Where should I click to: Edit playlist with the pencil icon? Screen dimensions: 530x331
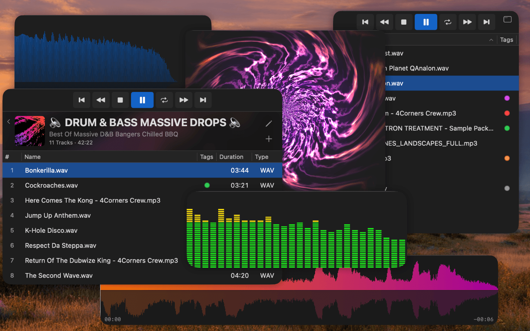pos(269,124)
